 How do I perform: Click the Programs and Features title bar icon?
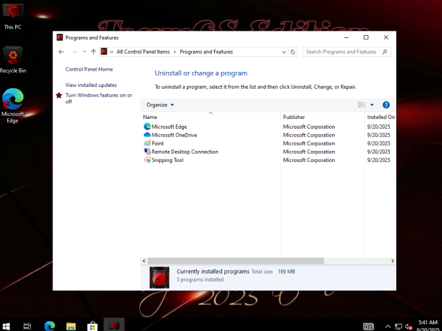[60, 37]
